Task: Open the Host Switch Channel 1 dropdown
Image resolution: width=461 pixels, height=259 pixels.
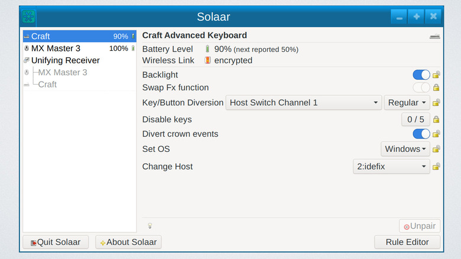Action: (304, 102)
